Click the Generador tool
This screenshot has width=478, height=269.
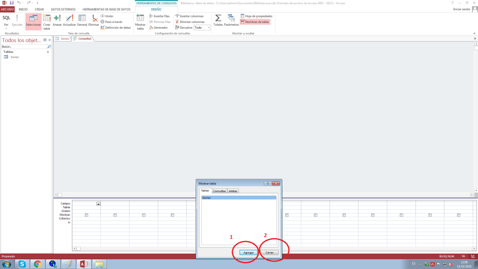[x=158, y=28]
